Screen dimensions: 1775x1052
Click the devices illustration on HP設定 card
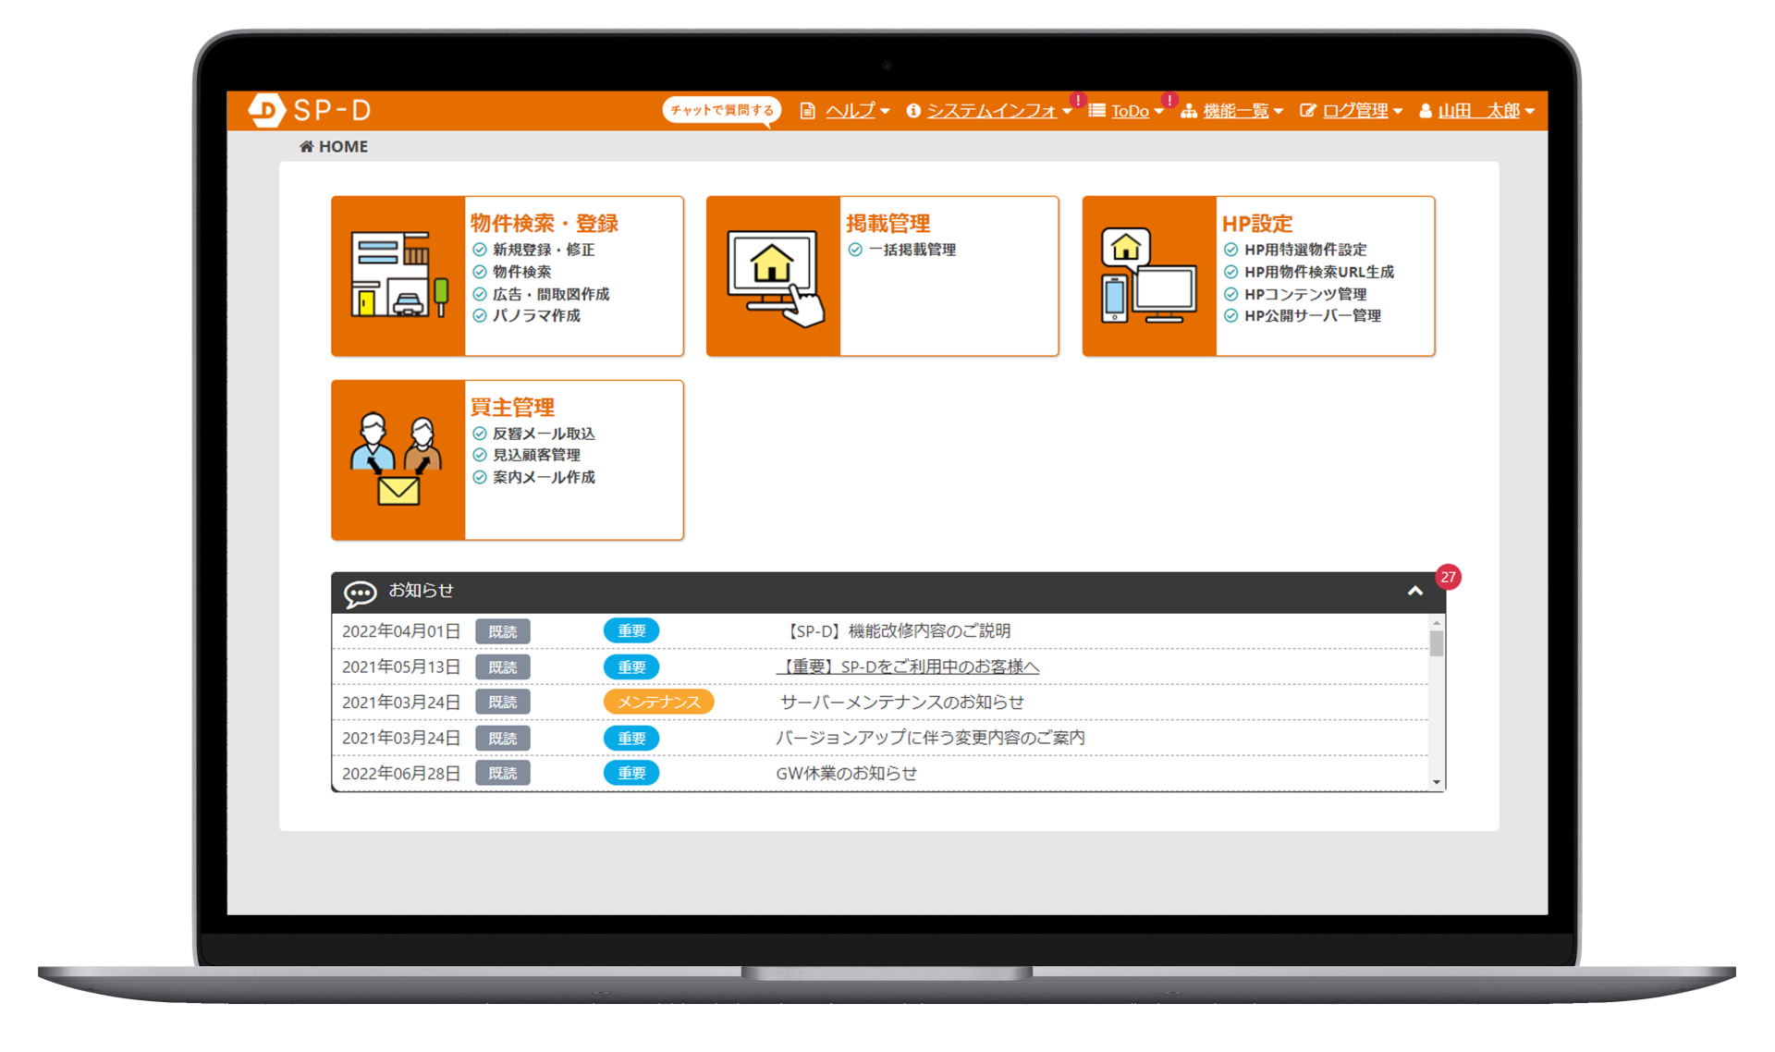[1148, 275]
